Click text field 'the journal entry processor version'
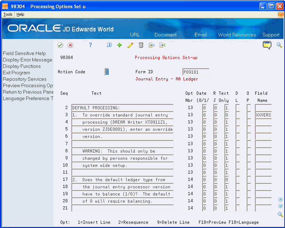This screenshot has height=228, width=285. coord(123,187)
